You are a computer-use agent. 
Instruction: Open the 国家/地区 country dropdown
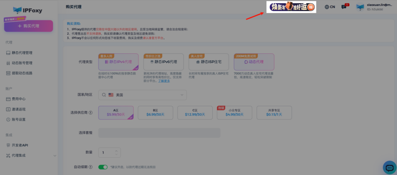[x=142, y=95]
